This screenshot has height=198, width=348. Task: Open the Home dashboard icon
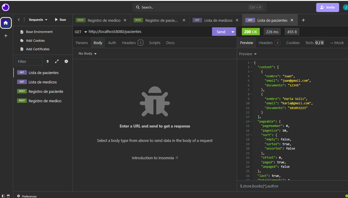pyautogui.click(x=6, y=23)
